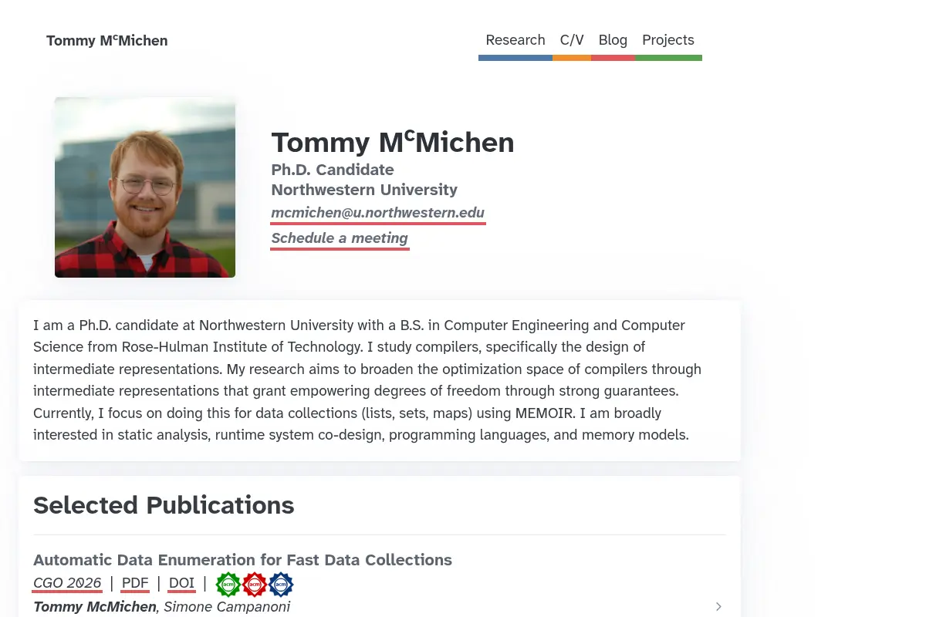926x617 pixels.
Task: Open the Schedule a meeting link
Action: click(x=340, y=238)
